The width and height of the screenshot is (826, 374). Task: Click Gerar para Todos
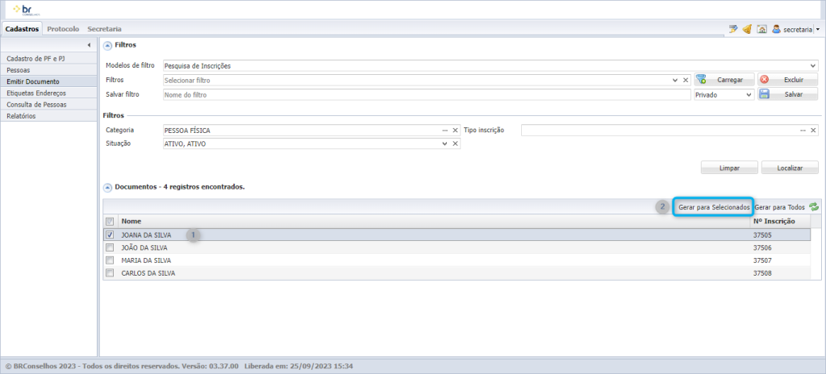point(780,207)
